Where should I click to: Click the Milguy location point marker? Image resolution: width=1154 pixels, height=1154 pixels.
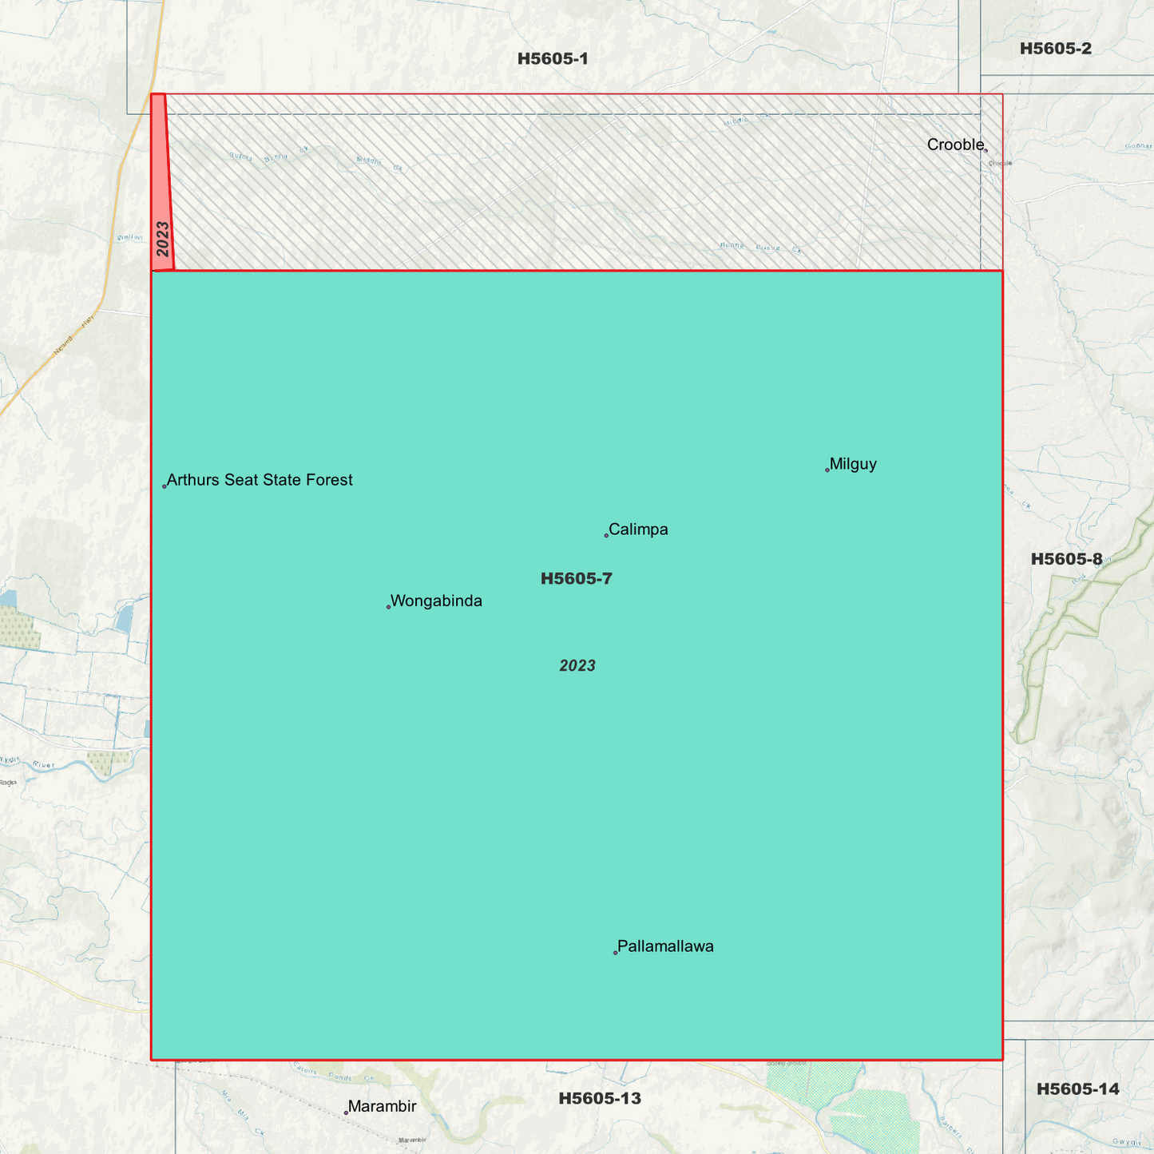pos(827,470)
